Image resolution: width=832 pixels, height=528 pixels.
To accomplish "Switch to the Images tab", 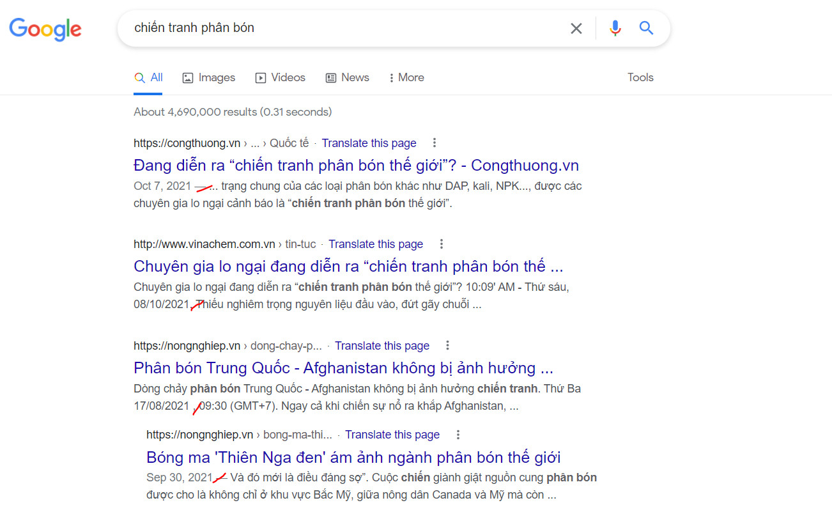I will coord(209,77).
